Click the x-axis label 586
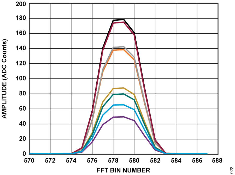This screenshot has width=235, height=175. [197, 161]
